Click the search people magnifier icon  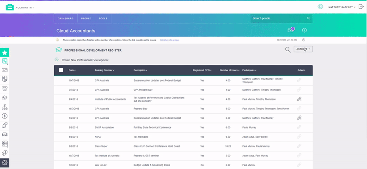(308, 18)
